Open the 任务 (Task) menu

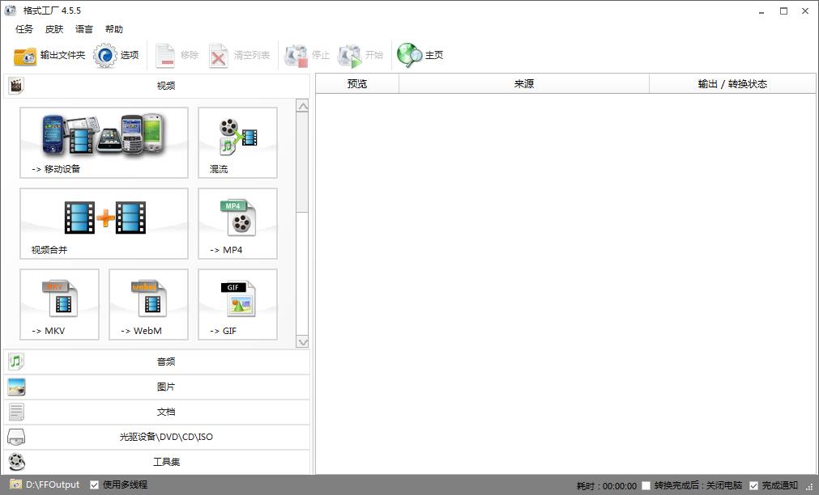pyautogui.click(x=23, y=29)
